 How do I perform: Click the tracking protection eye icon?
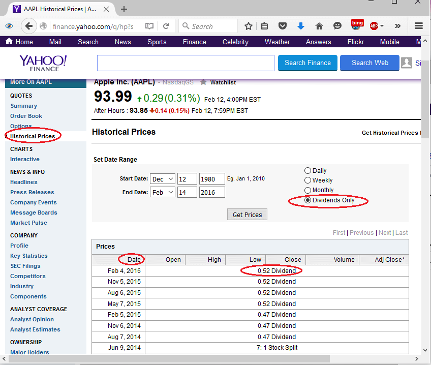(x=9, y=26)
